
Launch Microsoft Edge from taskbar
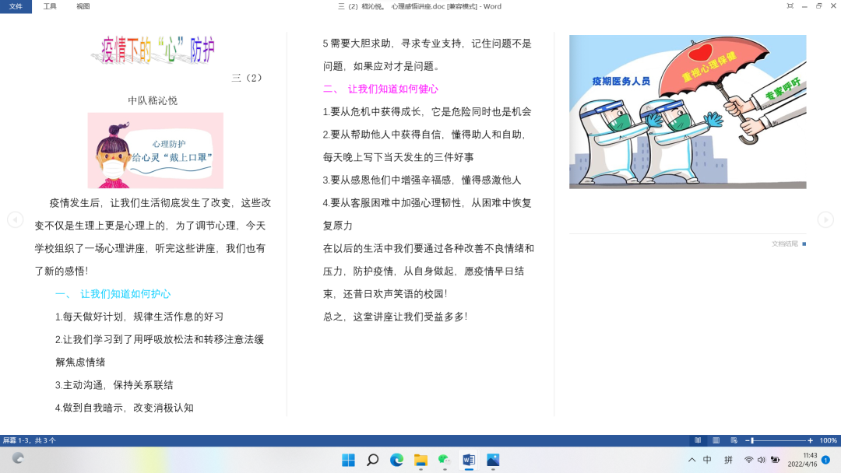[396, 460]
